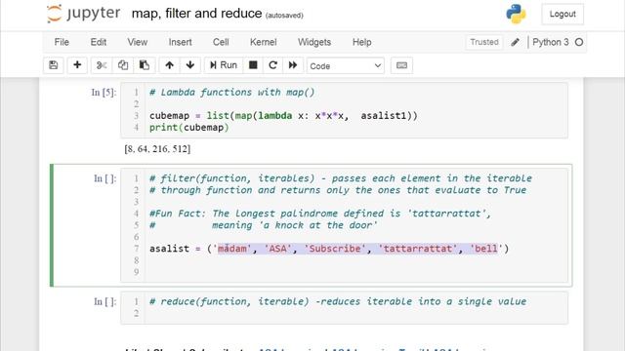
Task: Click the 'Fun Fact' comment line
Action: [320, 214]
